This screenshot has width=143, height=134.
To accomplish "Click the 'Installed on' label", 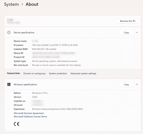I will coord(19,101).
